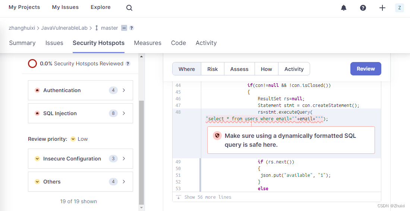Expand the Insecure Configuration category
Viewport: 410px width, 211px height.
80,159
